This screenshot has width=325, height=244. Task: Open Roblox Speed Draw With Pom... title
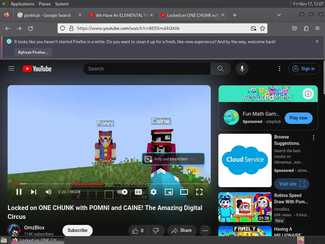tap(291, 199)
